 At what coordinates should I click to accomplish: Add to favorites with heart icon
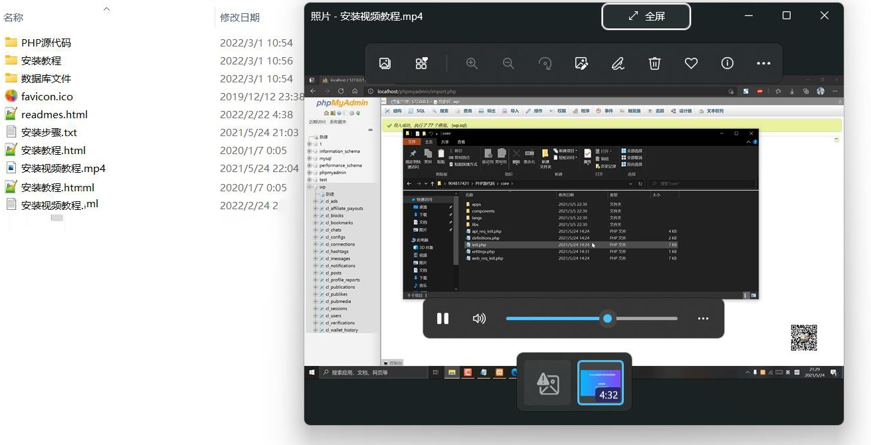691,63
